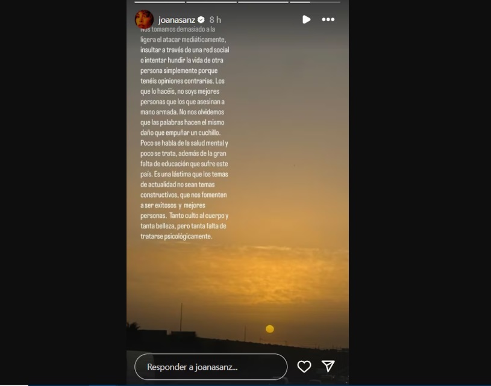This screenshot has height=386, width=491.
Task: Open joanasanz profile picture avatar
Action: [144, 19]
